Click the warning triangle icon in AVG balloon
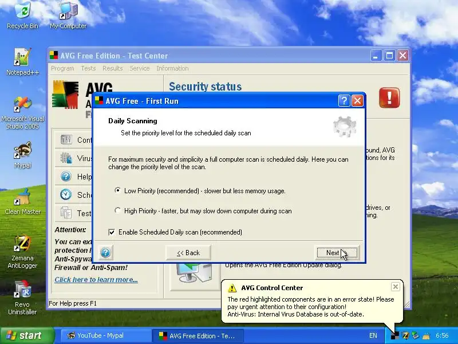Viewport: 458px width, 344px height. pos(232,288)
